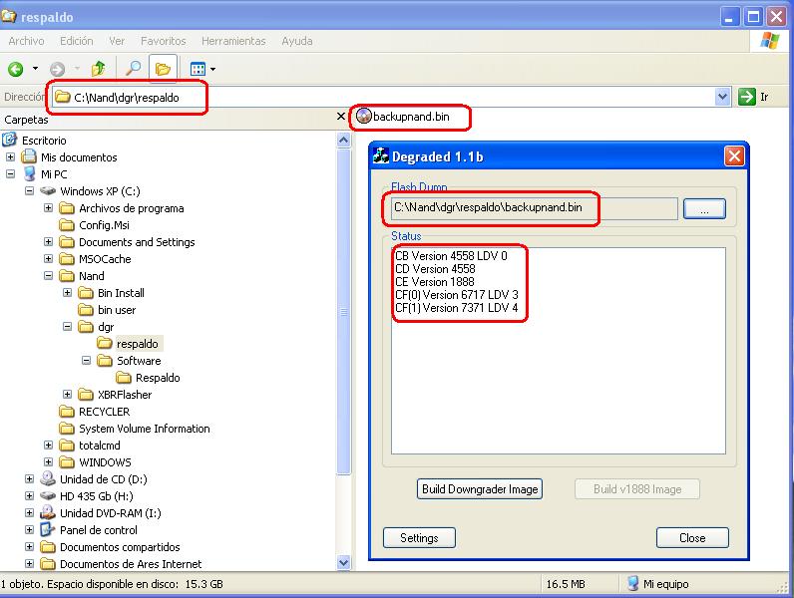Expand the Bin Install folder node
The image size is (794, 598).
point(68,293)
